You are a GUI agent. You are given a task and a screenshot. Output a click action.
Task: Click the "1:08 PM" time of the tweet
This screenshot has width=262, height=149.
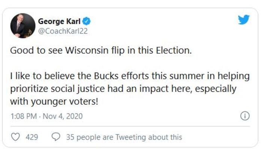[23, 117]
